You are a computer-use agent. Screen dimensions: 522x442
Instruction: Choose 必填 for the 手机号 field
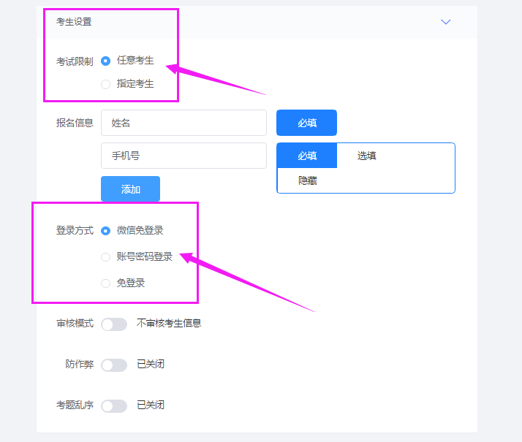[307, 156]
